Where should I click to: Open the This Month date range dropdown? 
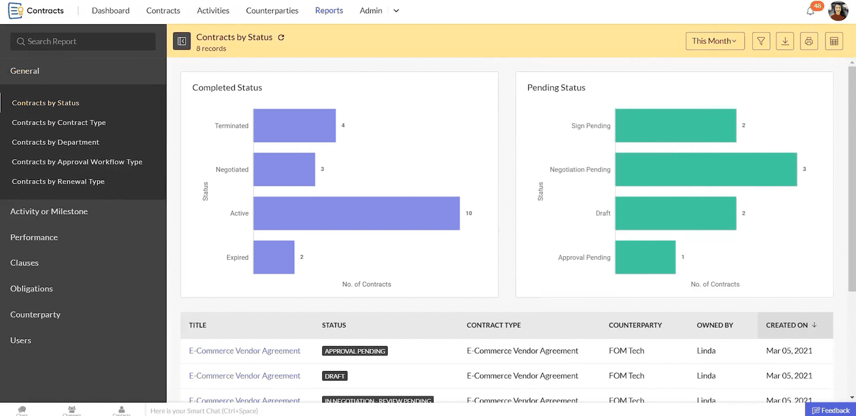click(715, 41)
